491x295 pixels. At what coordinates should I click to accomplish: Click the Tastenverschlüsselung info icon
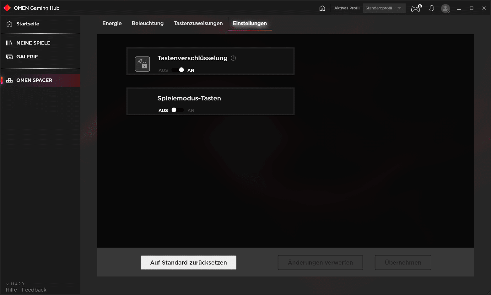tap(233, 58)
